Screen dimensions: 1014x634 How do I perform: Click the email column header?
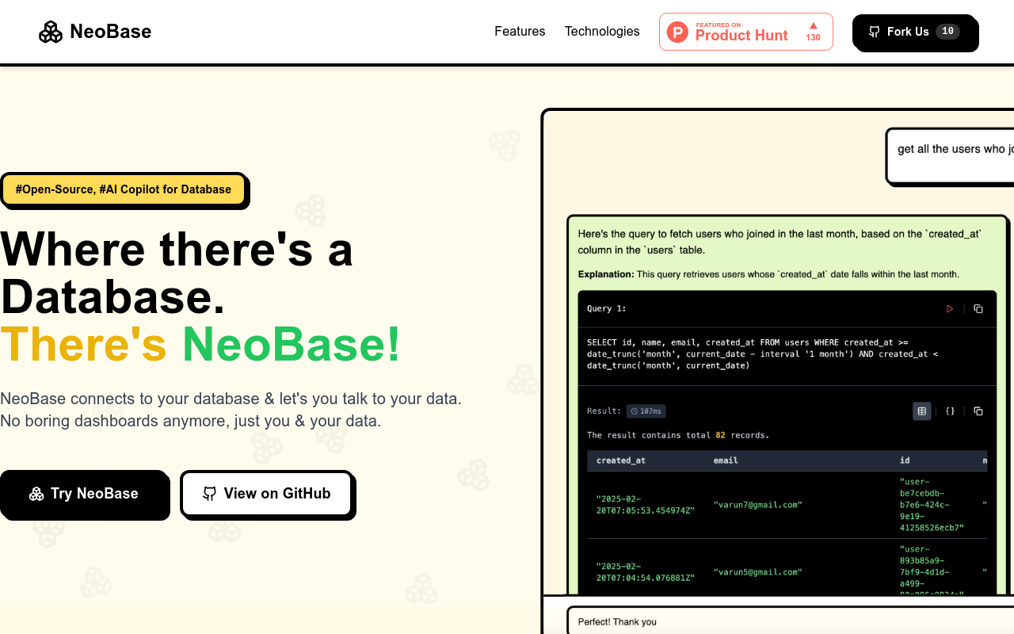(x=726, y=460)
